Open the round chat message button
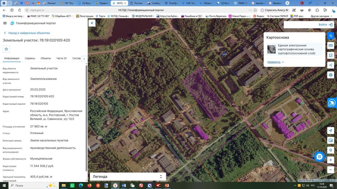Image resolution: width=337 pixels, height=189 pixels. (319, 157)
